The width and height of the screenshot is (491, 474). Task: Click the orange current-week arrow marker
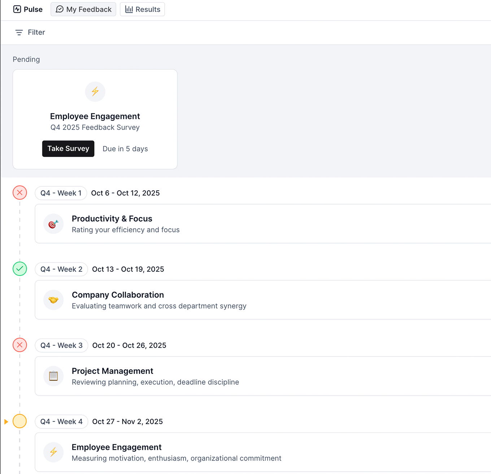point(6,422)
